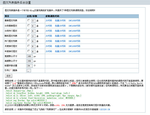Toggle the 随机图文列表 checkbox
The width and height of the screenshot is (150, 115).
[x=28, y=36]
